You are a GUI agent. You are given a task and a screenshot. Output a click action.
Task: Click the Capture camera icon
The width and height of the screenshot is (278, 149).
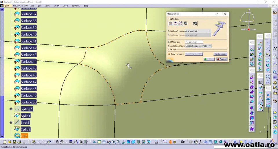coord(183,142)
